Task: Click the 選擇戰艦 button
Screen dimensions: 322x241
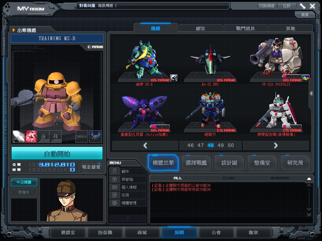Action: click(196, 163)
